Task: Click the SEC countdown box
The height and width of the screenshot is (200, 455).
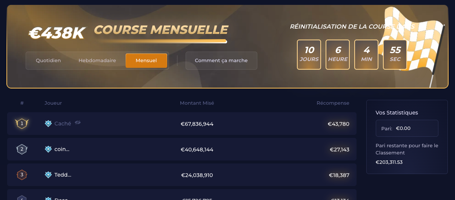Action: [395, 55]
